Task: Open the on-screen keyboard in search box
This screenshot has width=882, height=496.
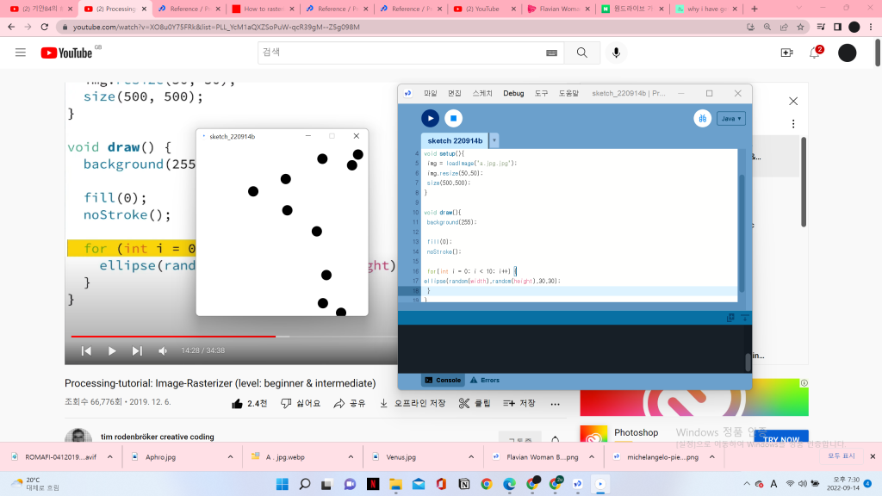Action: click(x=551, y=53)
